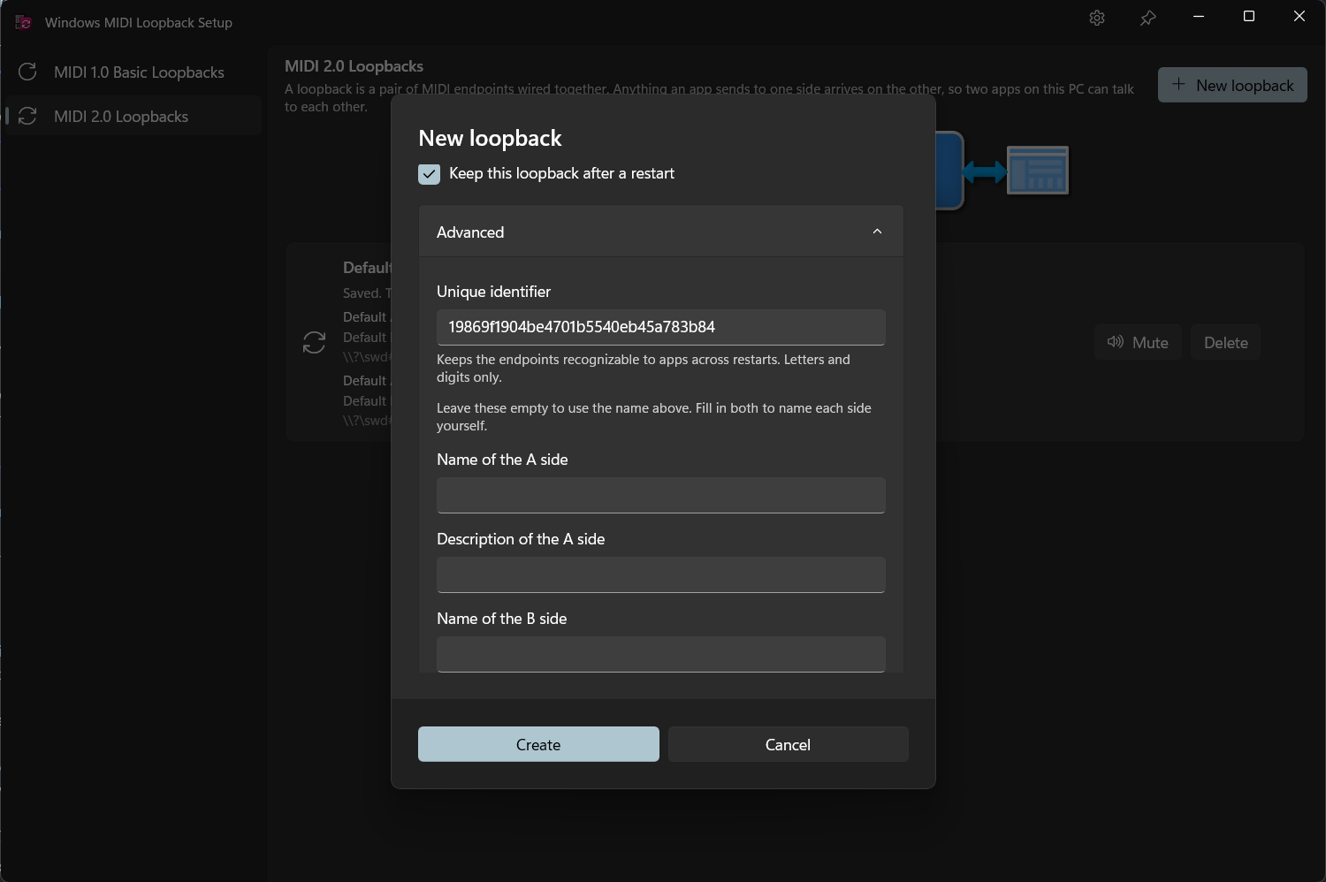The image size is (1326, 882).
Task: Open MIDI 1.0 Basic Loopbacks page
Action: 133,72
